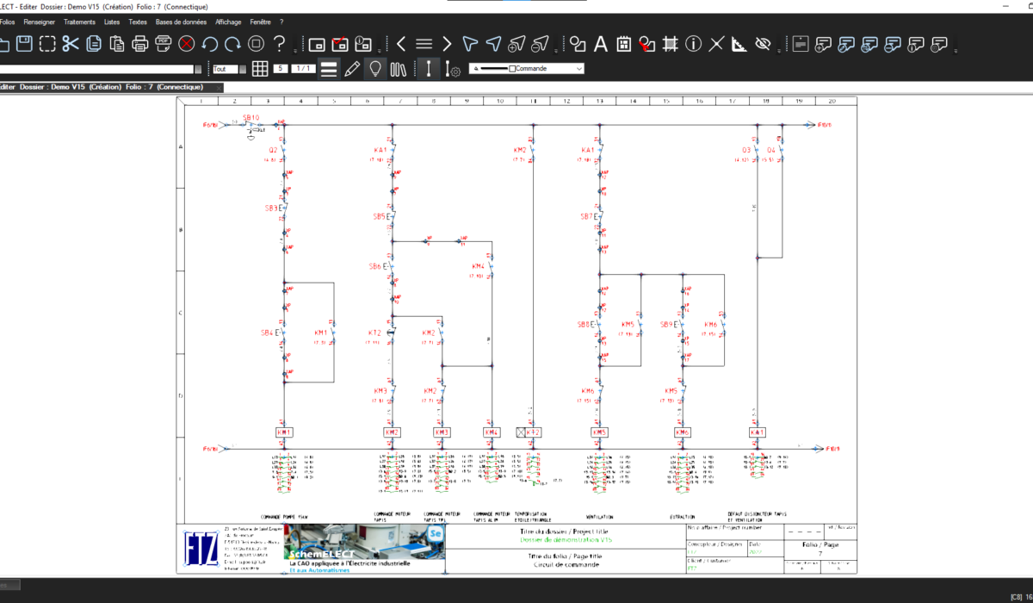The height and width of the screenshot is (603, 1033).
Task: Click the scissors cut icon
Action: click(x=71, y=43)
